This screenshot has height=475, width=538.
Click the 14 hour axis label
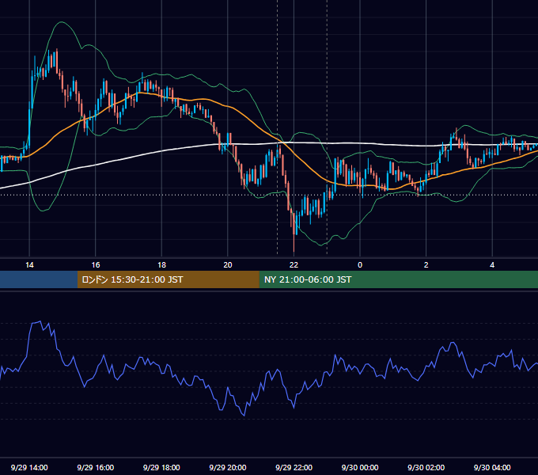(29, 265)
